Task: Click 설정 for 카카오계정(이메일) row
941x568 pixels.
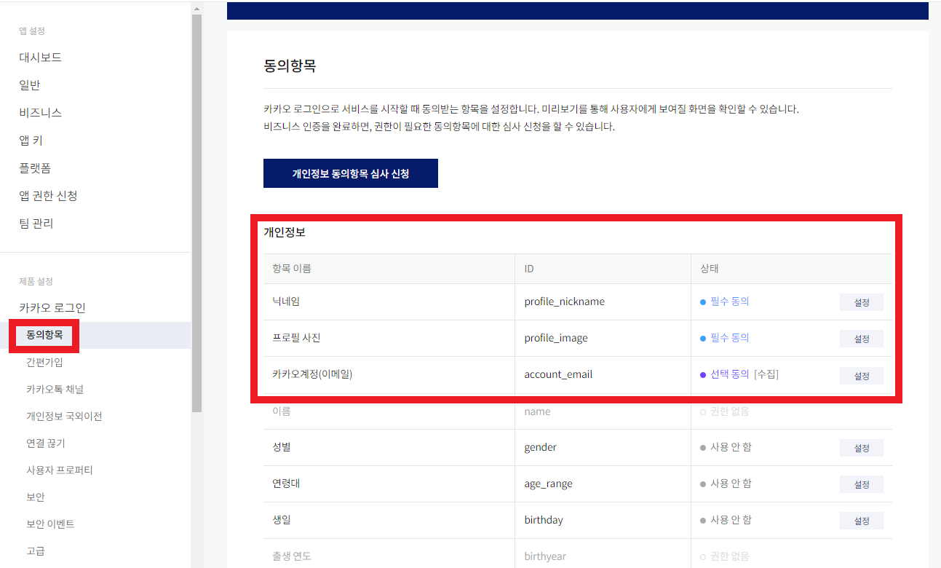Action: 862,376
